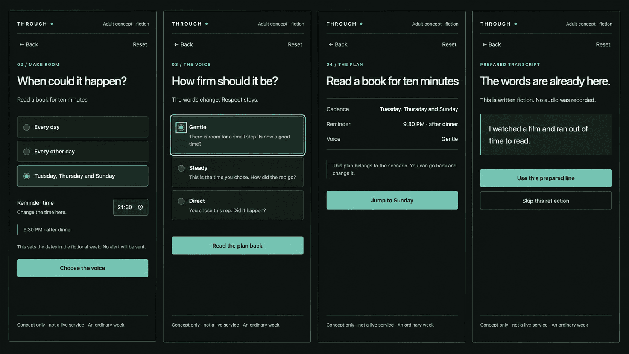Image resolution: width=629 pixels, height=354 pixels.
Task: Click the Reminder value in The Plan
Action: tap(430, 124)
